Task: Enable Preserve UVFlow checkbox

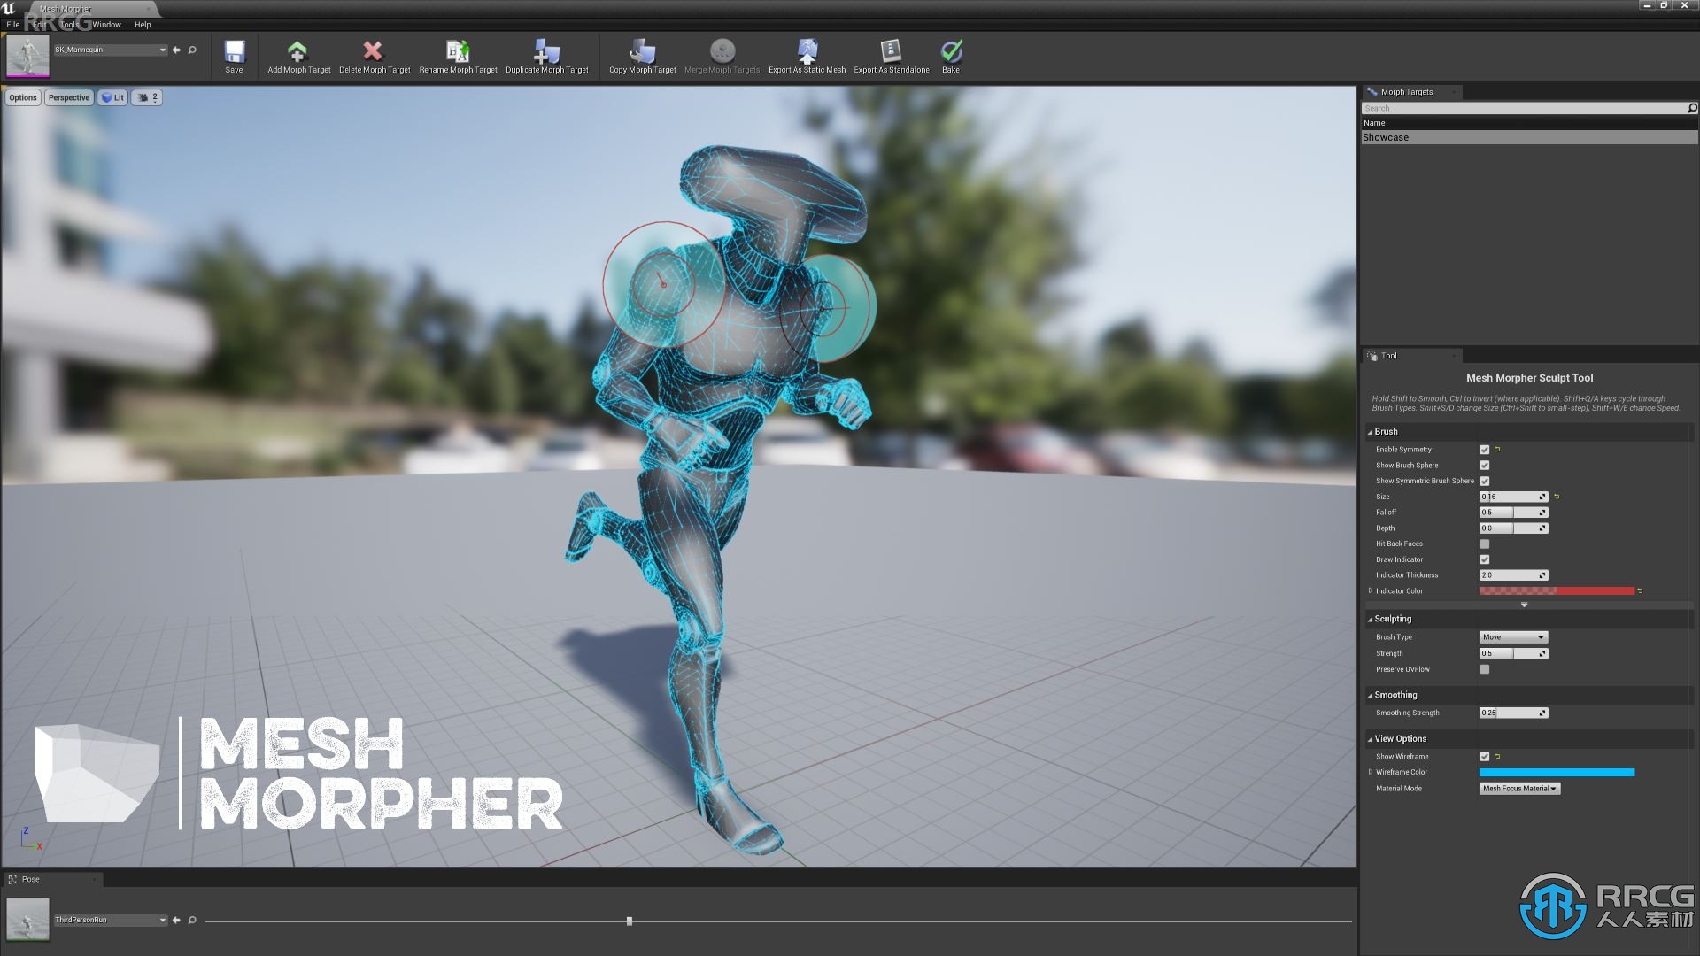Action: (1485, 669)
